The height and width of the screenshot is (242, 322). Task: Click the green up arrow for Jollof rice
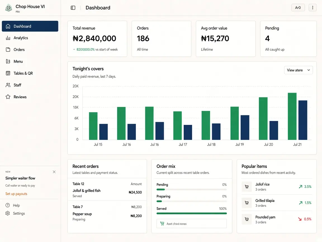point(300,187)
